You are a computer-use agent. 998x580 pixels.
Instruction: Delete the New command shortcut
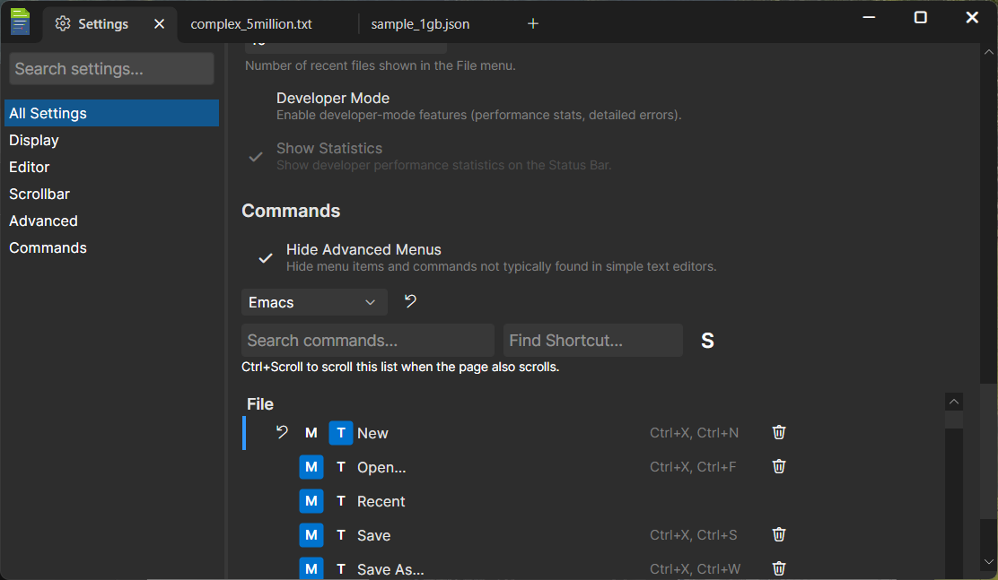pos(779,432)
